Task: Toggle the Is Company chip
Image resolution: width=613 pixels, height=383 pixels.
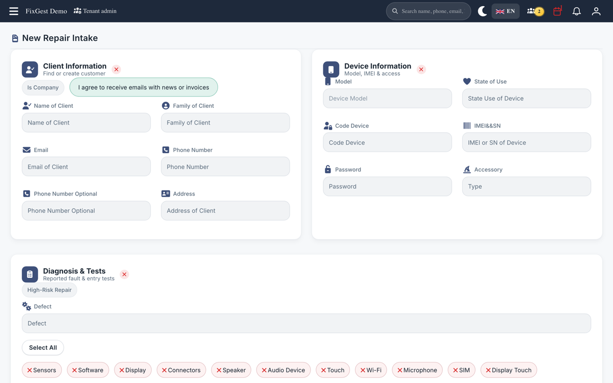Action: click(43, 87)
